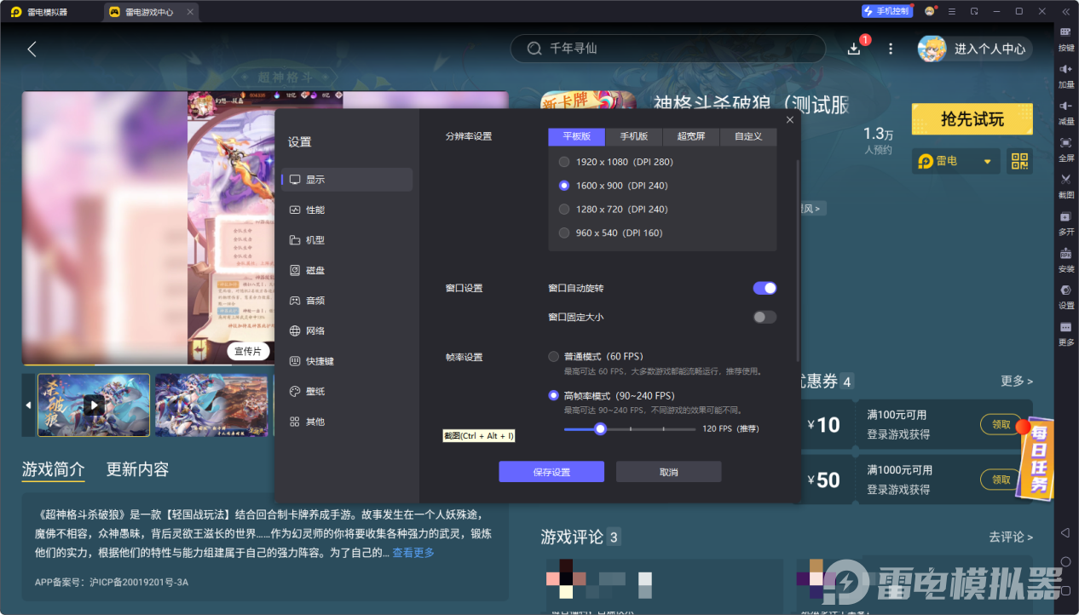1079x615 pixels.
Task: Click 更多 link next to 优惠券
Action: pyautogui.click(x=1015, y=382)
